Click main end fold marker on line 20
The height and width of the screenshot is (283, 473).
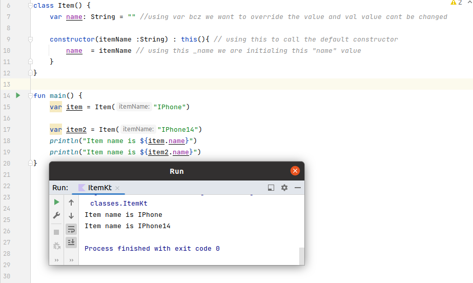pos(30,163)
